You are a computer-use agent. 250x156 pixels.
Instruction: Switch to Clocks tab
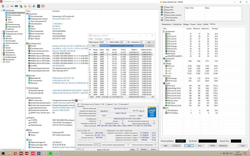[199, 24]
